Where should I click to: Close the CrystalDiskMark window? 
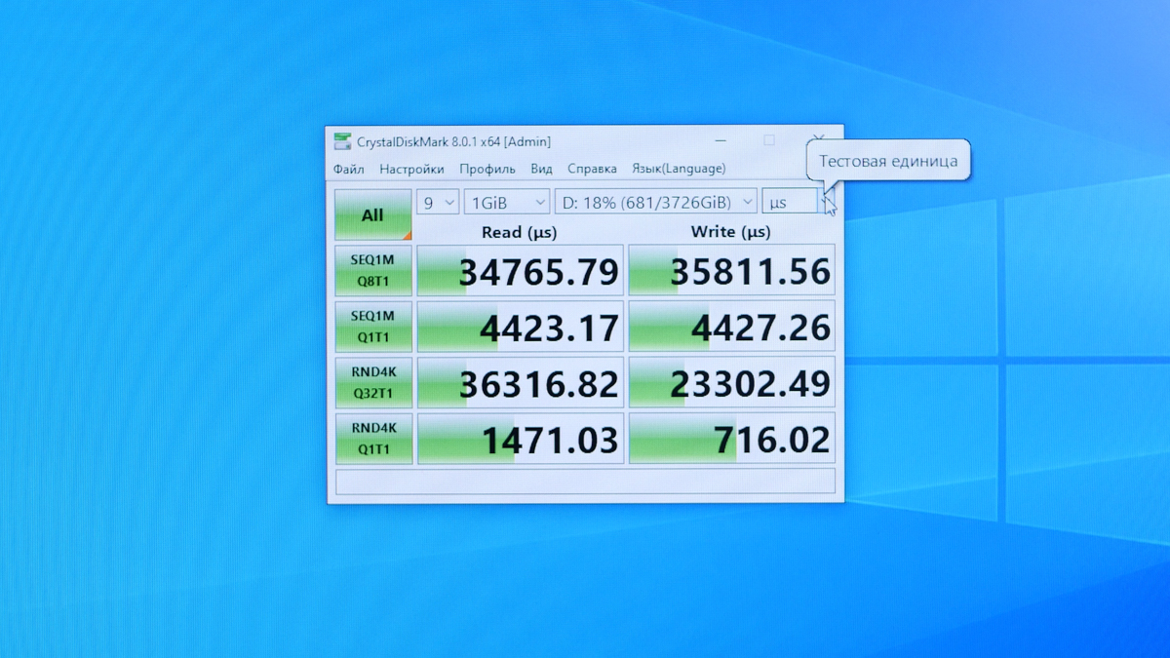pyautogui.click(x=819, y=139)
